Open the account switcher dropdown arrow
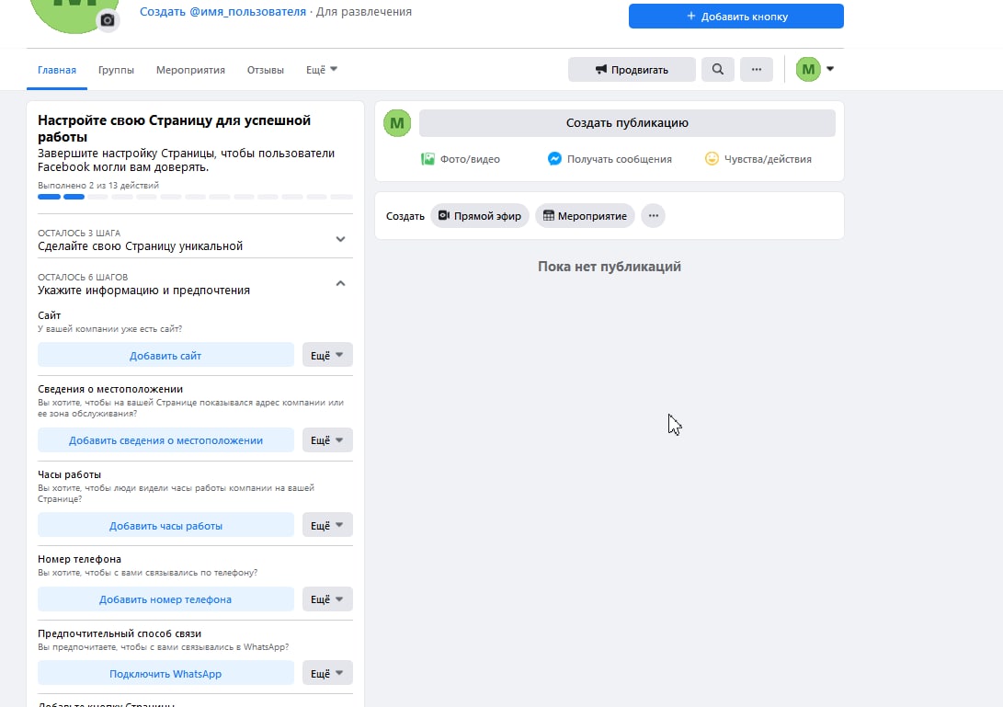Viewport: 1003px width, 707px height. click(829, 69)
